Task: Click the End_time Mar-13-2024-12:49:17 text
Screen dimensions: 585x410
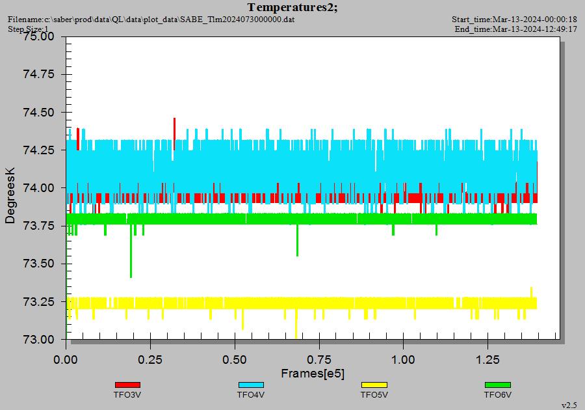Action: [x=516, y=29]
